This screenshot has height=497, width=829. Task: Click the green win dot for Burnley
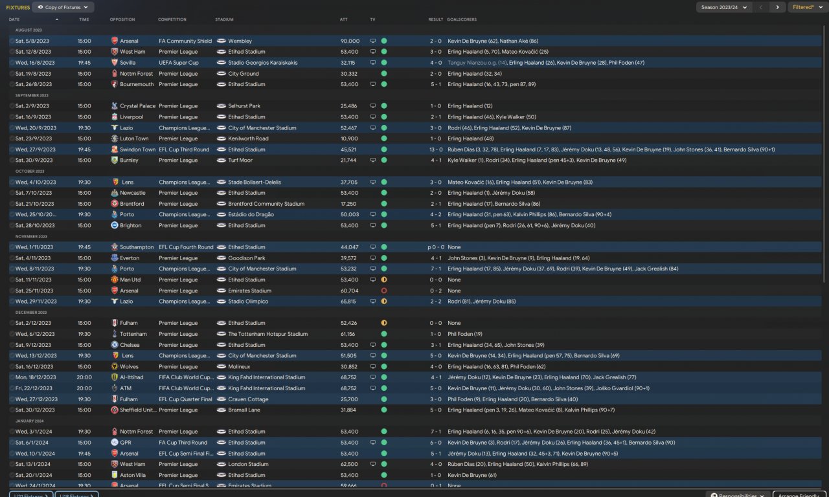[384, 160]
